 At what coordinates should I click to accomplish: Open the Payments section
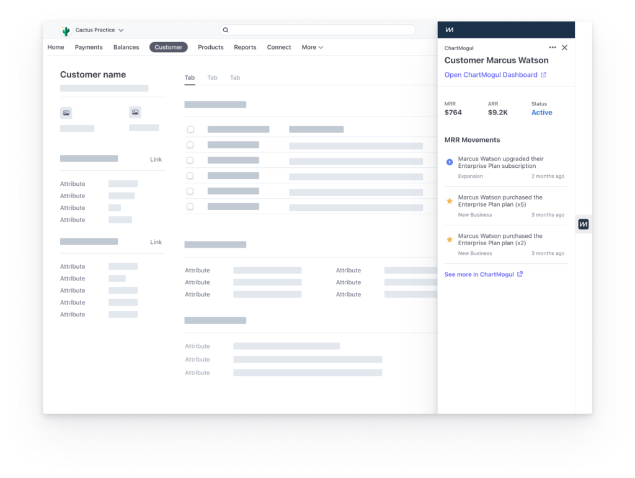coord(89,47)
